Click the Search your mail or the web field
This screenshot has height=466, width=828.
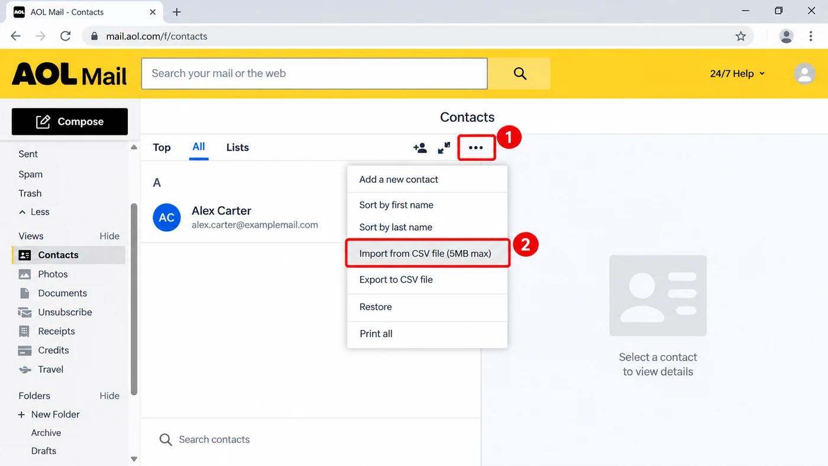pyautogui.click(x=314, y=73)
